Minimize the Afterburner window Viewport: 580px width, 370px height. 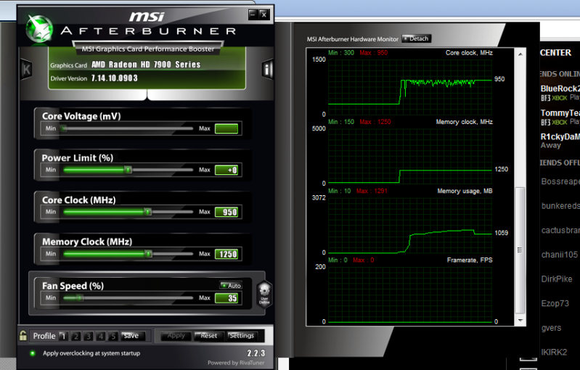click(x=253, y=15)
